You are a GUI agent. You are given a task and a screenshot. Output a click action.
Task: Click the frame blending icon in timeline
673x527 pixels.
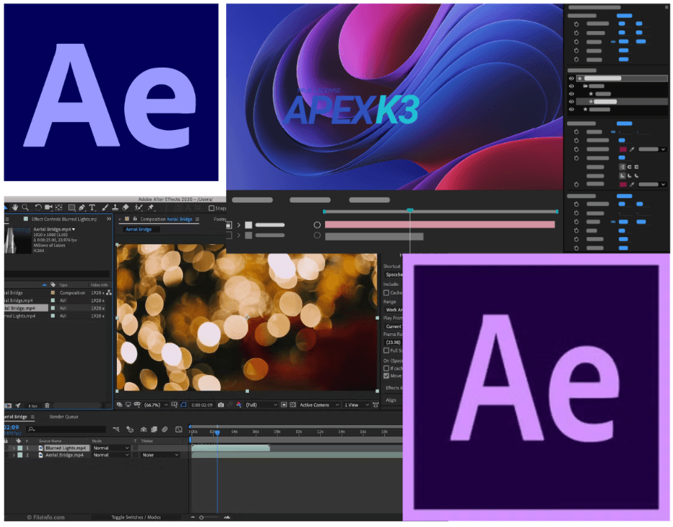(154, 429)
